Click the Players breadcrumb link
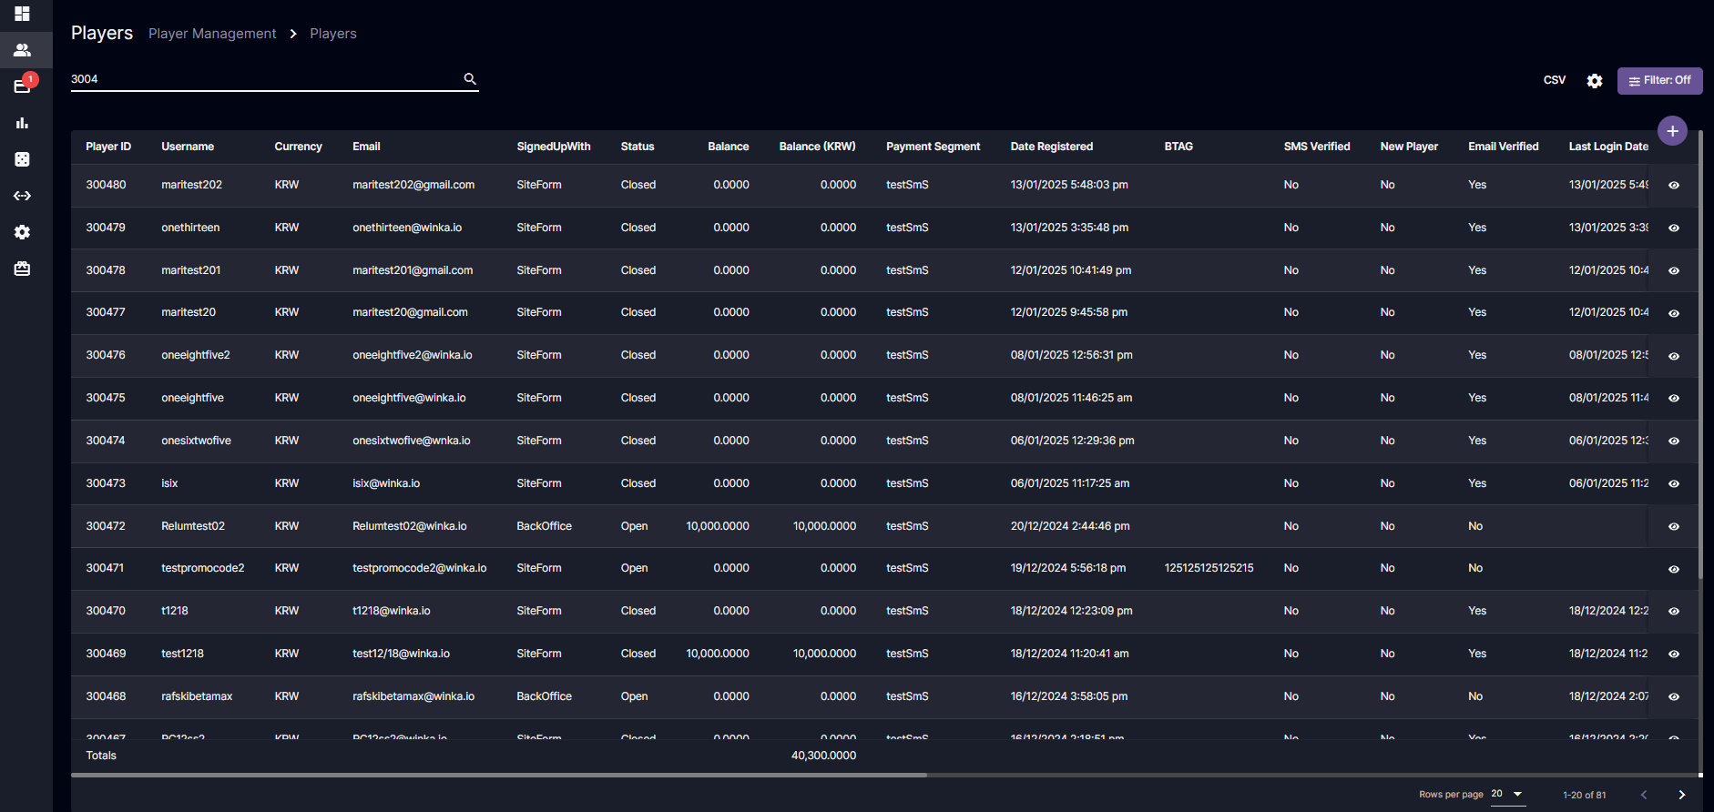This screenshot has height=812, width=1714. pos(333,34)
